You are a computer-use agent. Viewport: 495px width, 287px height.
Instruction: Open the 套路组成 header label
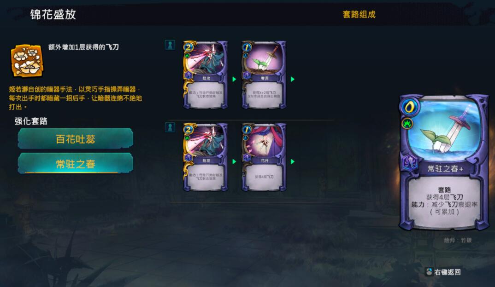pos(359,15)
